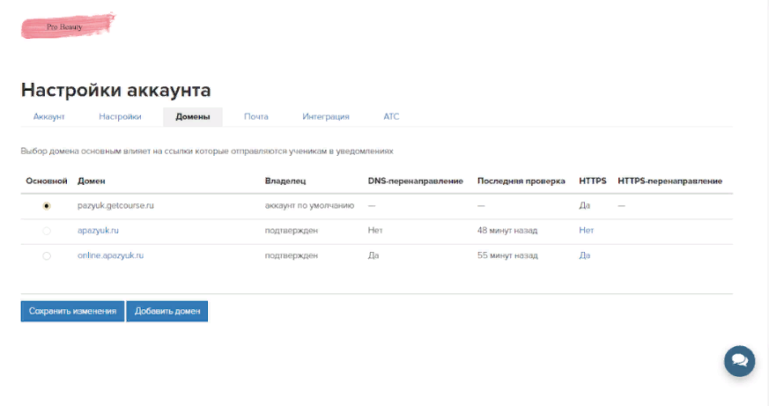The image size is (769, 406).
Task: Click the DNS-перенаправление column header
Action: pyautogui.click(x=416, y=181)
